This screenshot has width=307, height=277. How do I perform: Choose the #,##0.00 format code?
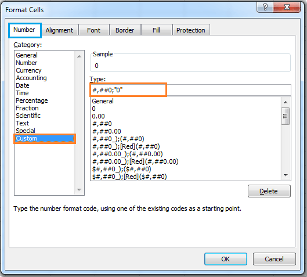[107, 131]
